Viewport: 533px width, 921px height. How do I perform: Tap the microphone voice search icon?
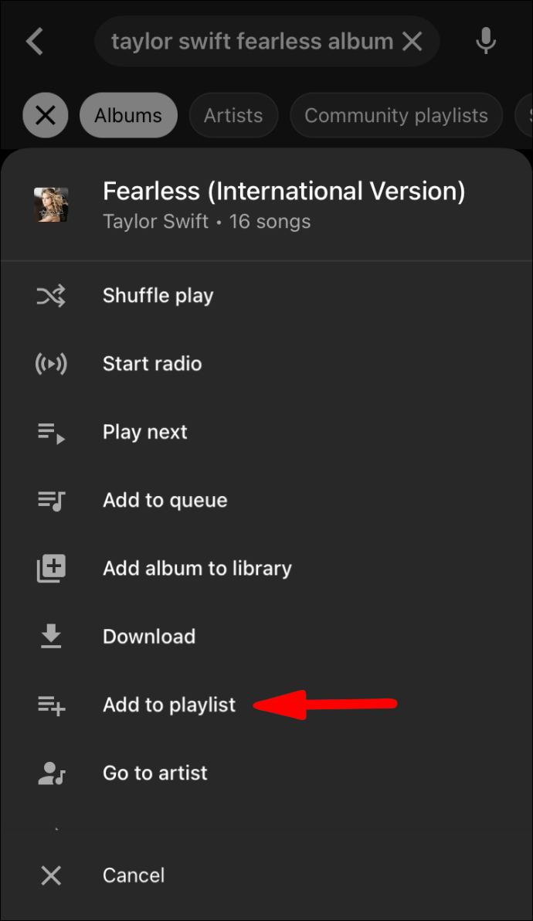click(485, 41)
